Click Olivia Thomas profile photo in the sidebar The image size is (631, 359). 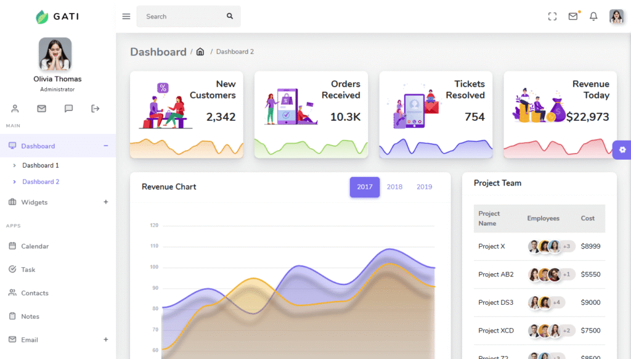tap(55, 54)
